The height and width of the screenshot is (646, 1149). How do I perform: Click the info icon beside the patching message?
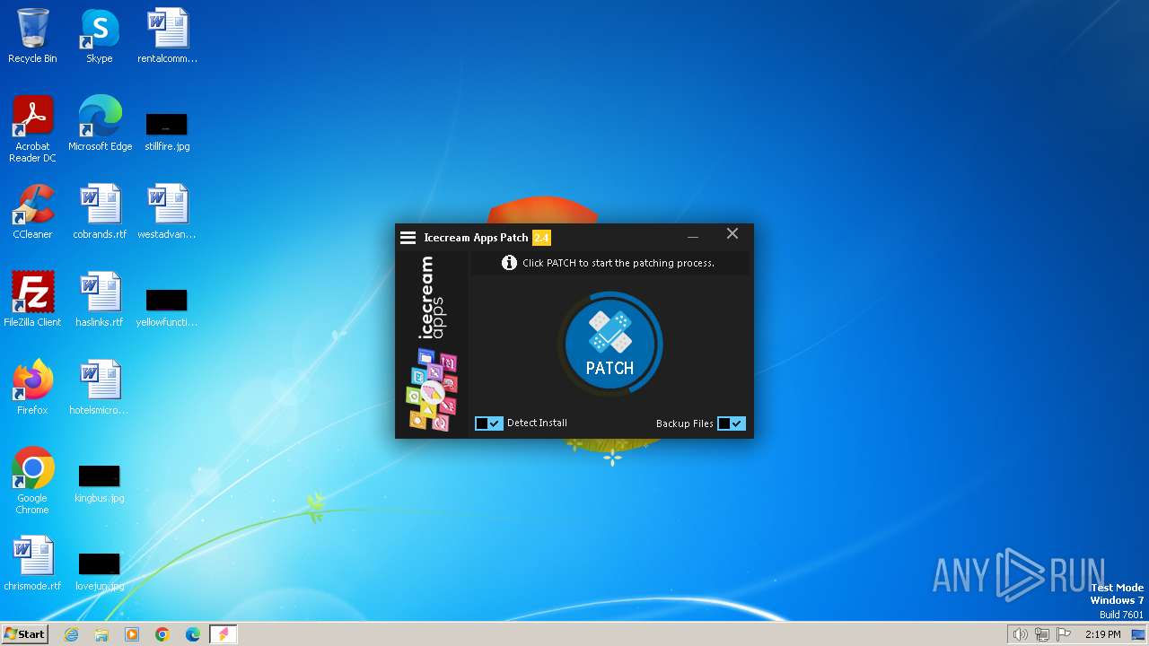[x=509, y=263]
